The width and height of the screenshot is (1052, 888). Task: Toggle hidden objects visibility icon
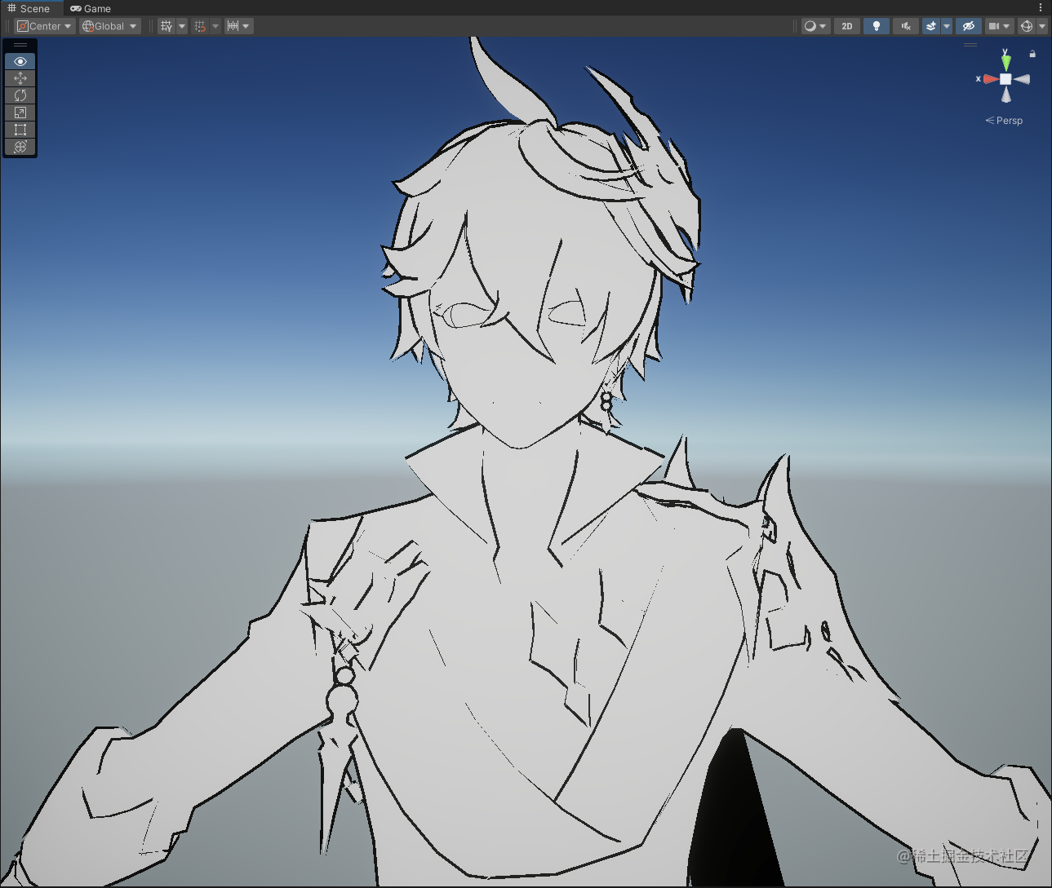[x=969, y=26]
